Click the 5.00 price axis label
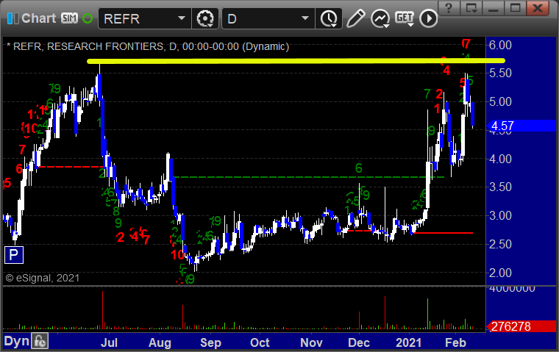The width and height of the screenshot is (559, 352). 500,102
